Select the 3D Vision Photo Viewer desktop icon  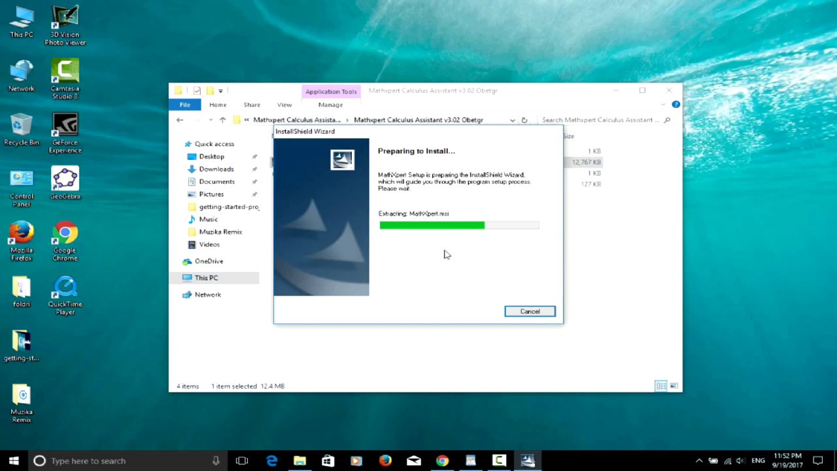tap(65, 26)
